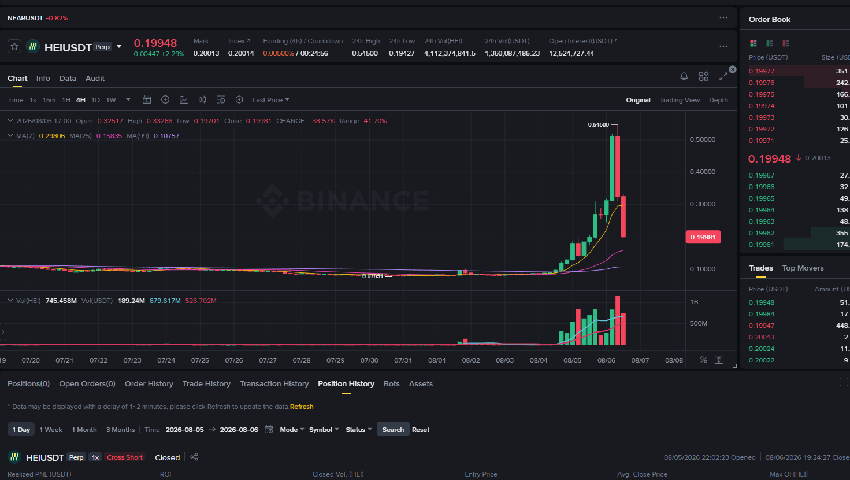Expand the chart to fullscreen
Screen dimensions: 850x480
click(723, 76)
